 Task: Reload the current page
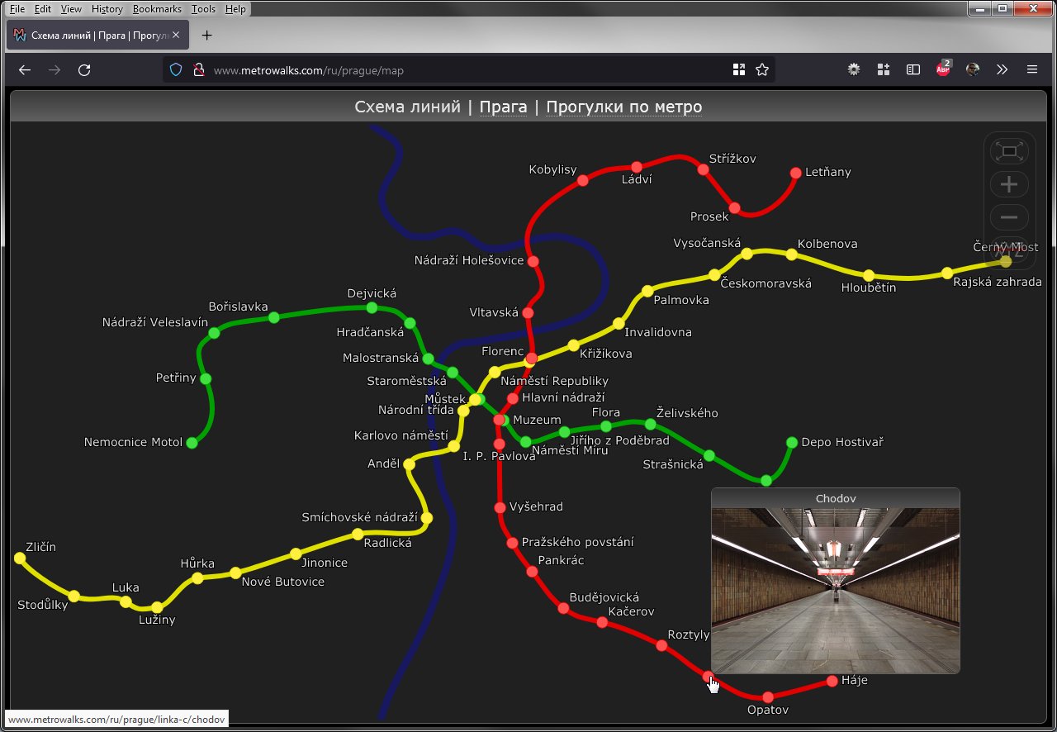(84, 70)
